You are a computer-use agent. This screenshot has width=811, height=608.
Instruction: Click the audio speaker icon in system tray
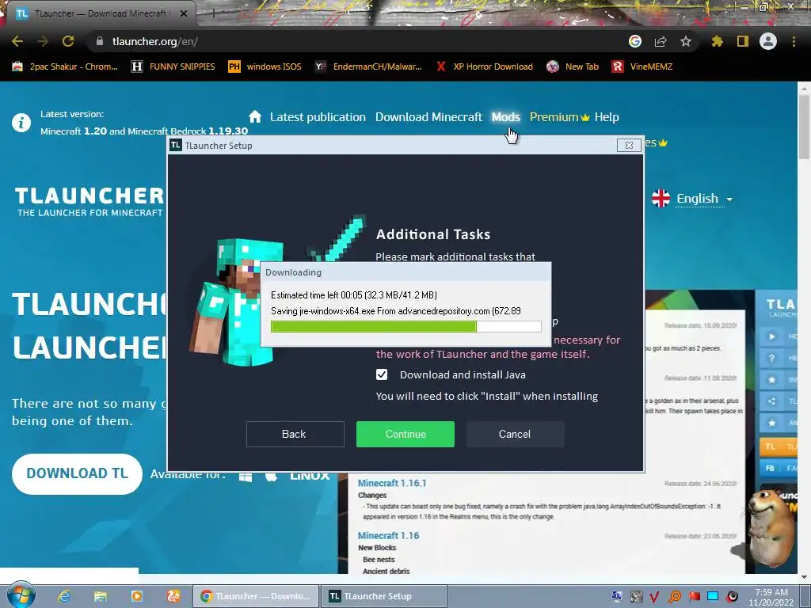click(733, 596)
